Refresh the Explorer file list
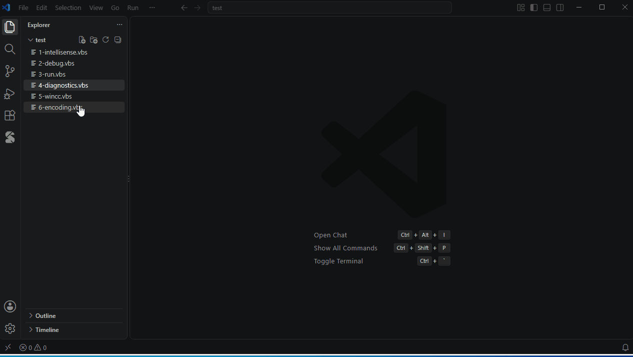The height and width of the screenshot is (357, 633). (x=106, y=40)
